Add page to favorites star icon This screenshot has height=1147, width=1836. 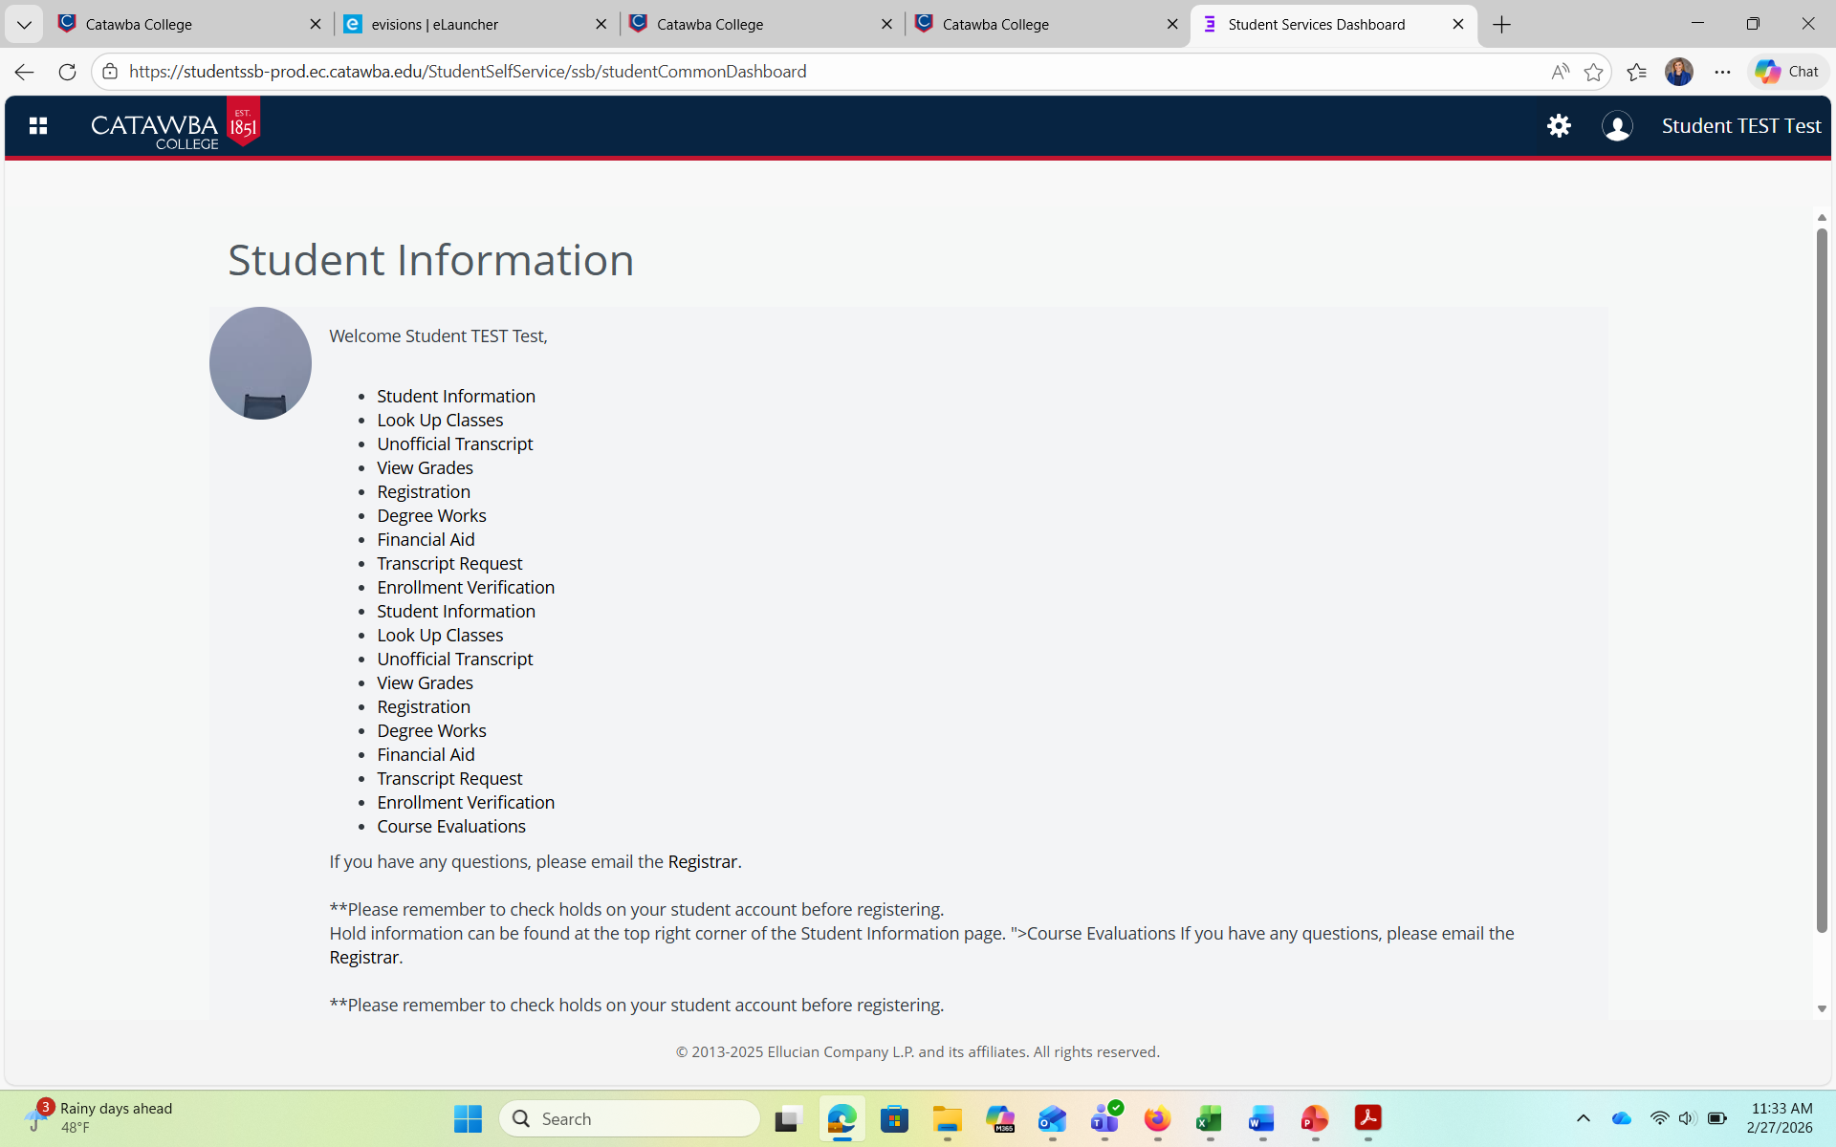[1593, 72]
